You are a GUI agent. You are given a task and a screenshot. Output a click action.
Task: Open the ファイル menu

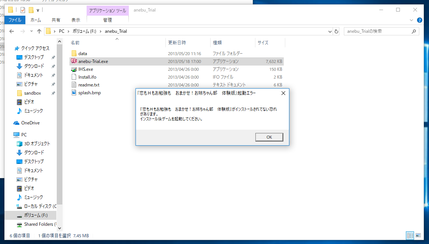[15, 20]
